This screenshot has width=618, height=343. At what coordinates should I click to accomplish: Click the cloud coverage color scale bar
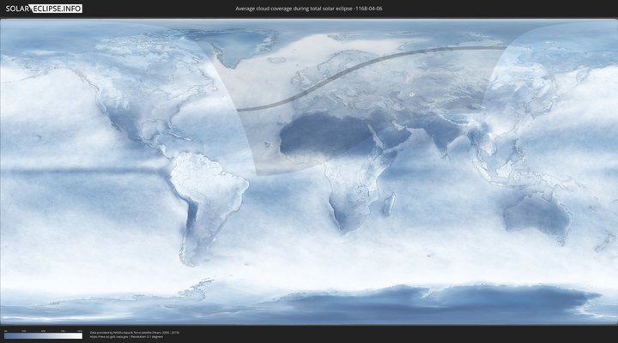(x=44, y=336)
